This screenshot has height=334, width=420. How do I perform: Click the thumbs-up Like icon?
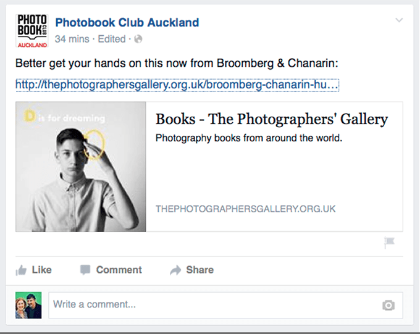(x=21, y=270)
